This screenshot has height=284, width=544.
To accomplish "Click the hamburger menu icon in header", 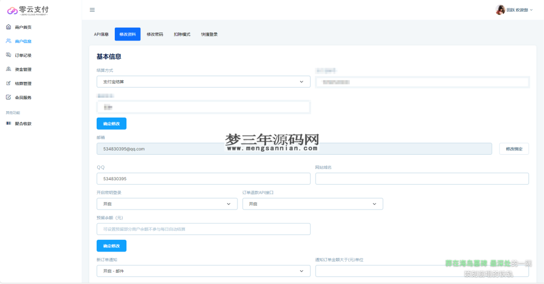I will tap(92, 10).
